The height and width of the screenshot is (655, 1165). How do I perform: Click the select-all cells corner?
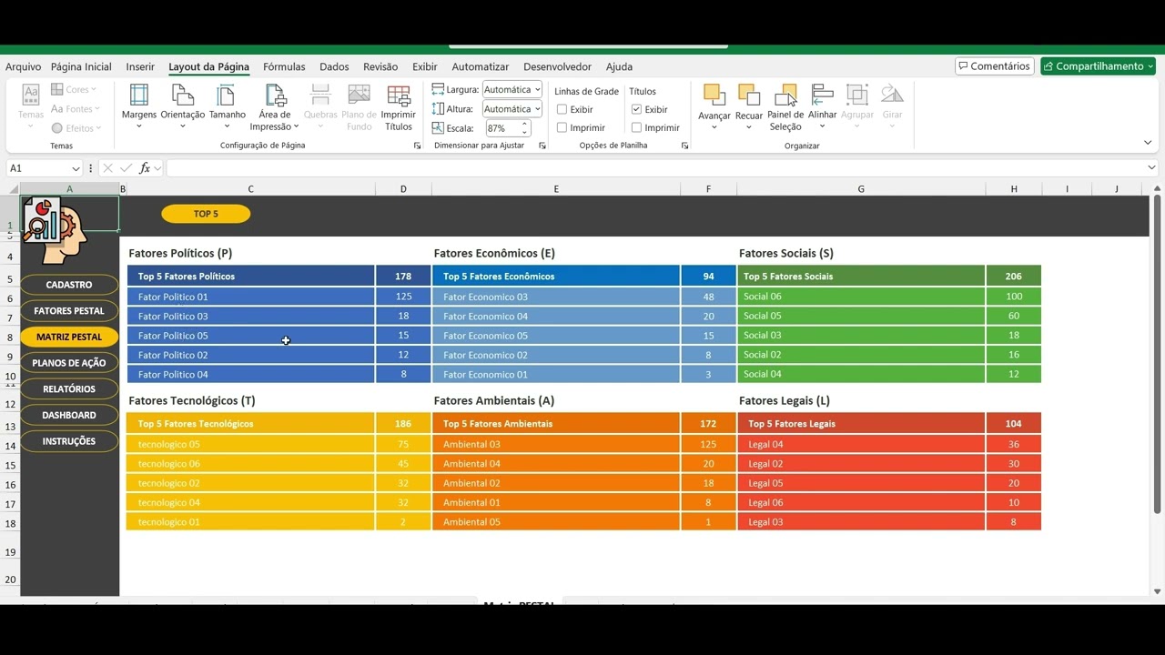pos(13,189)
